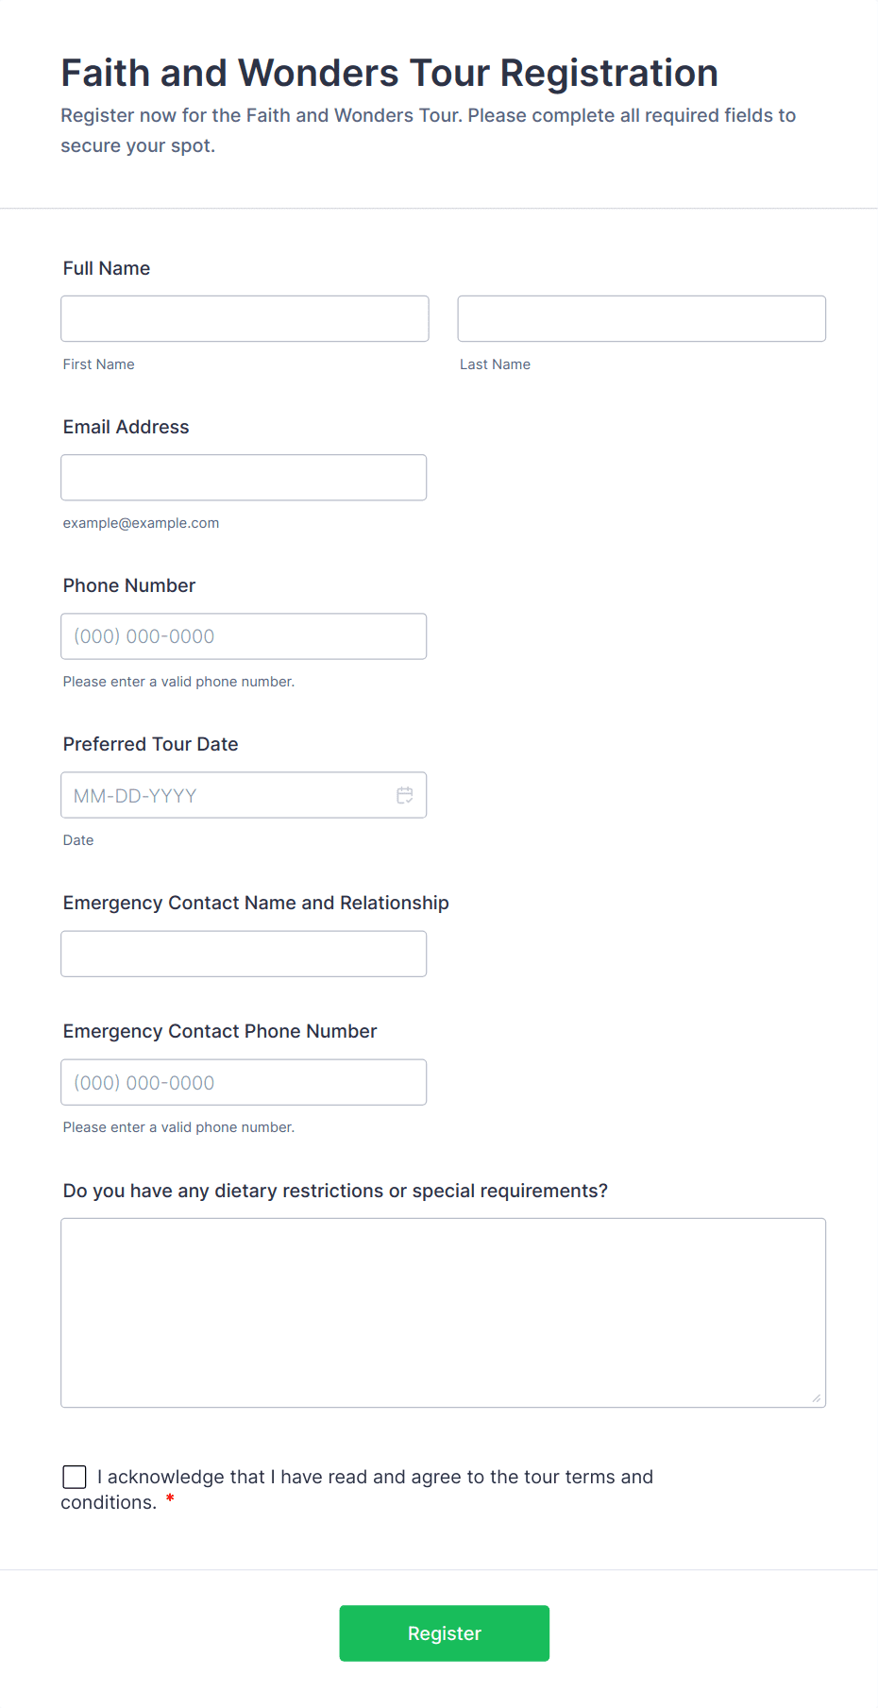This screenshot has height=1708, width=878.
Task: Click the Phone Number label
Action: (x=129, y=585)
